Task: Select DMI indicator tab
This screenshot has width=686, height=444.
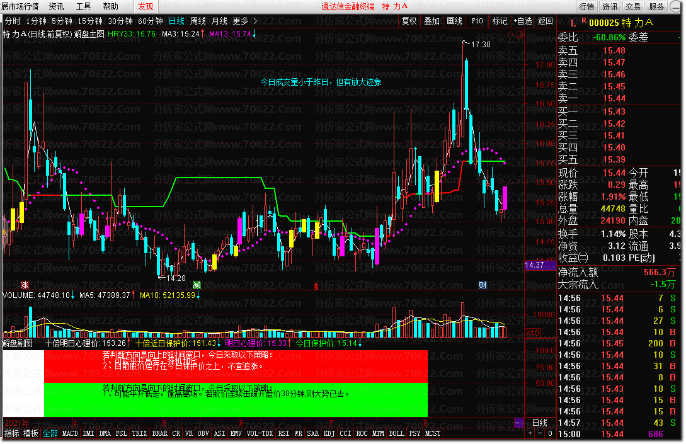Action: point(88,433)
